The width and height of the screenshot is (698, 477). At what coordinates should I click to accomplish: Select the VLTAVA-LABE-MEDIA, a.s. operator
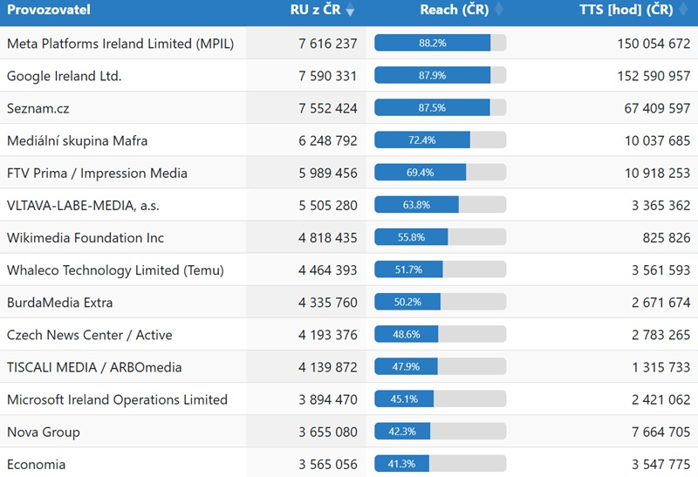[83, 206]
